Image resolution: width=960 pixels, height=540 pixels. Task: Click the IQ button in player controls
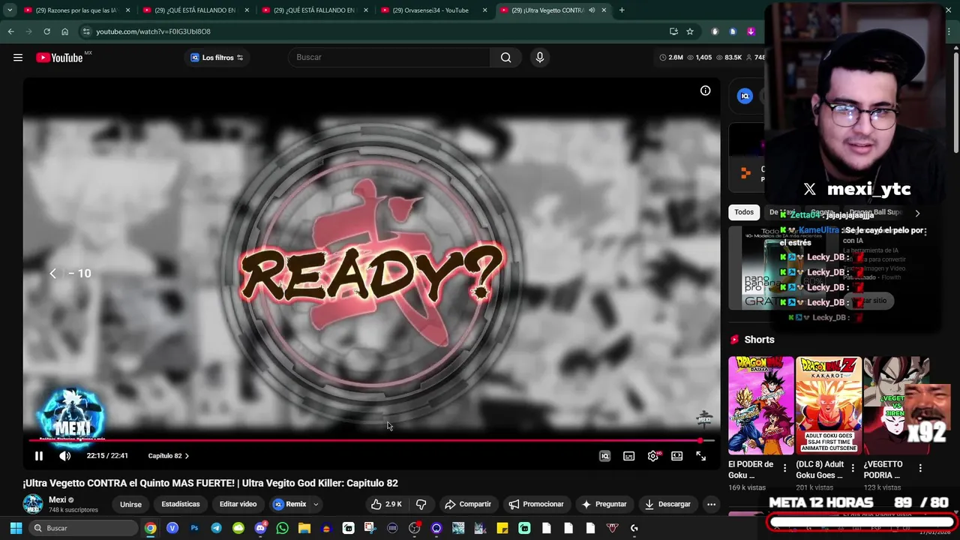click(604, 456)
